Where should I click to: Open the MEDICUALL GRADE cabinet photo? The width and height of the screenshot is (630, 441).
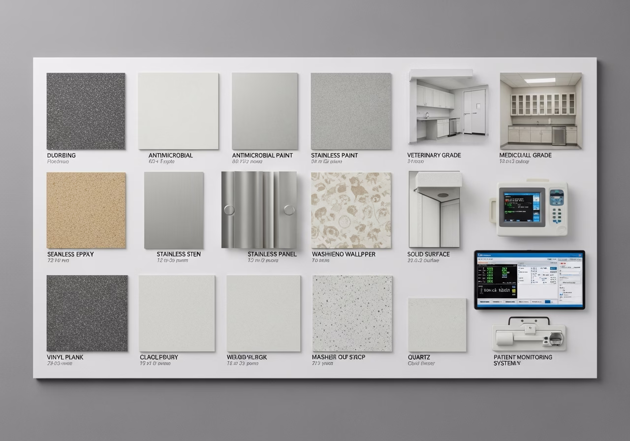tap(541, 111)
